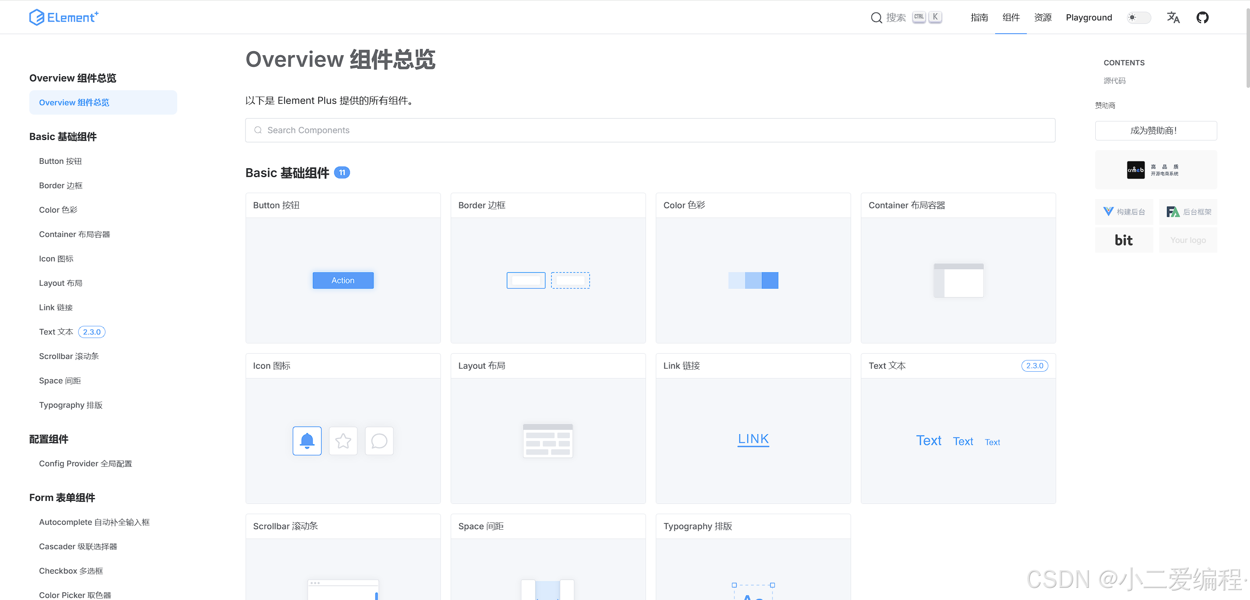This screenshot has height=600, width=1250.
Task: Click the chat bubble icon preview
Action: click(x=379, y=440)
